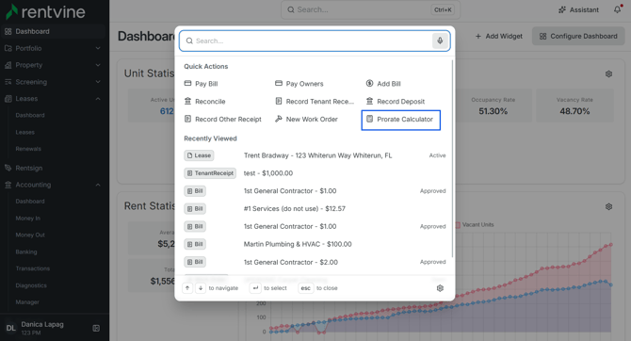Click the search dialog scrollbar
This screenshot has height=341, width=631.
click(x=453, y=158)
